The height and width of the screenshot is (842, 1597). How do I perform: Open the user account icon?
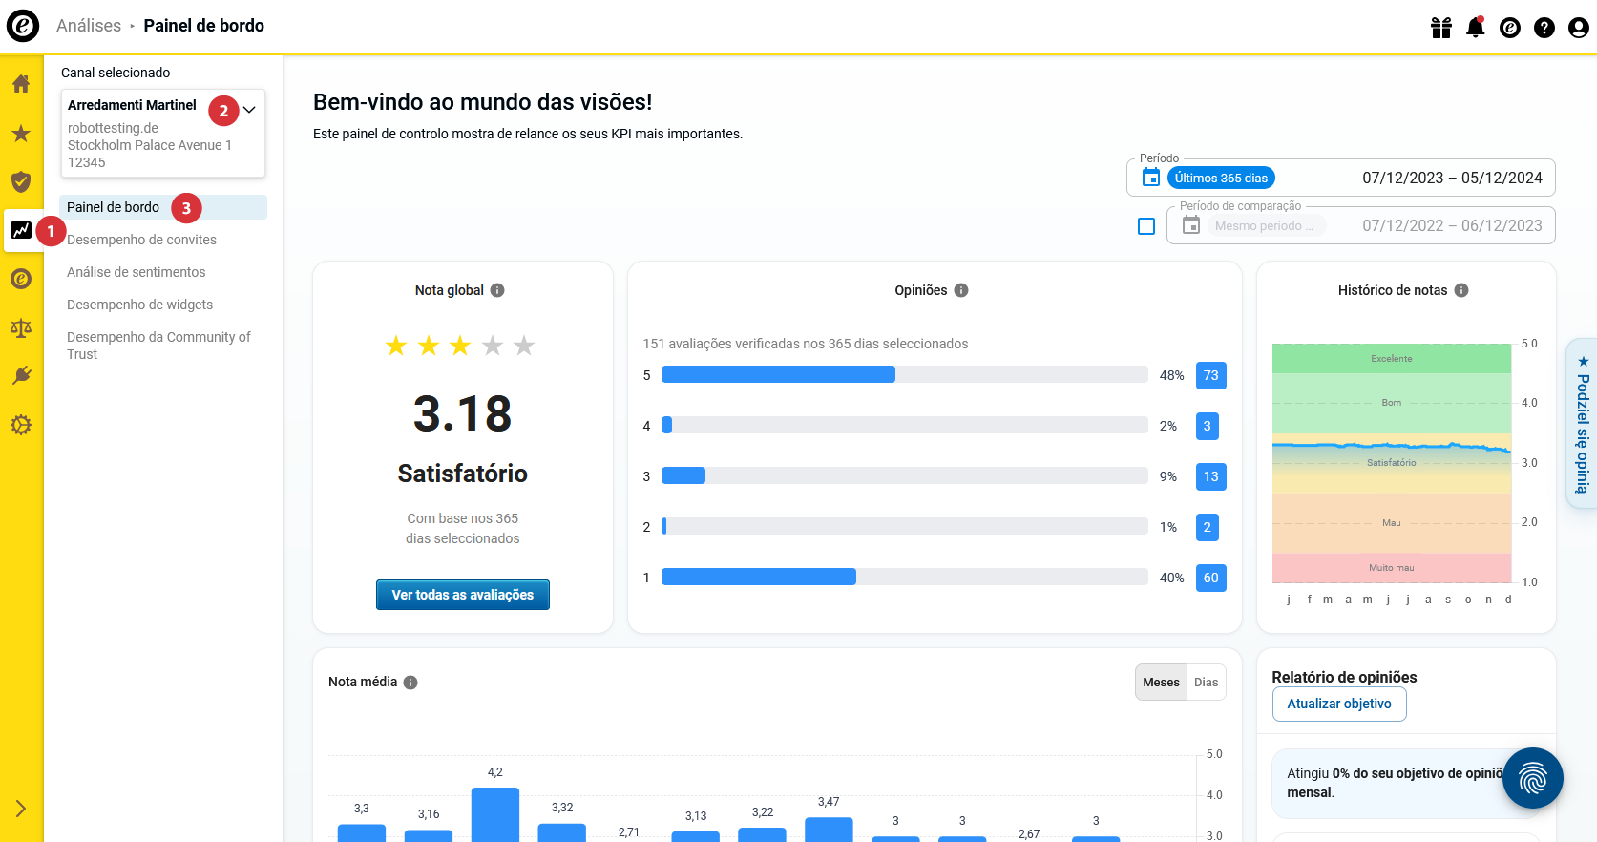tap(1579, 28)
